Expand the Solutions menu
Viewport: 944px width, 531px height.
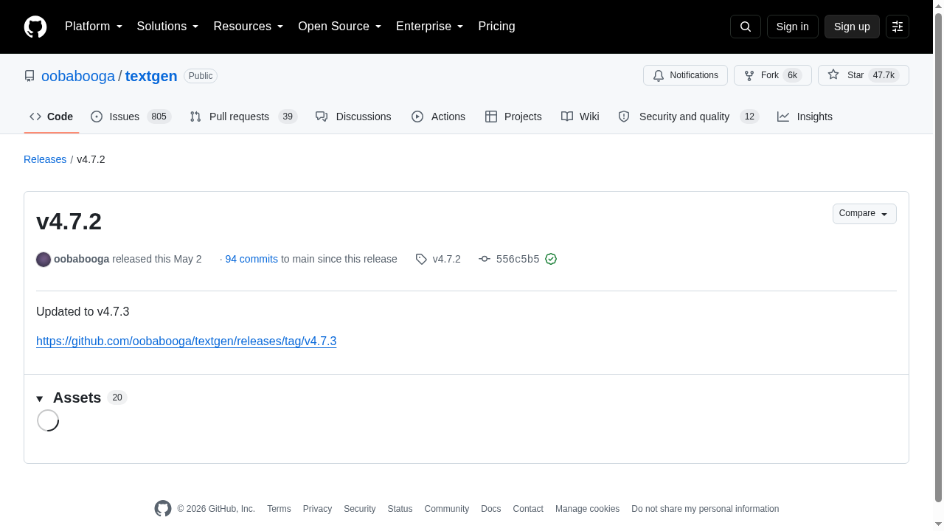click(168, 27)
